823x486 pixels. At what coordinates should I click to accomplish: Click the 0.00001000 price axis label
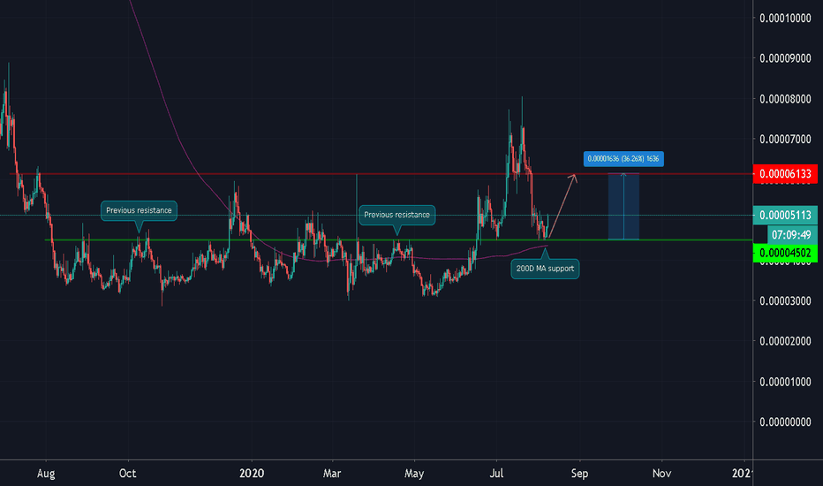pos(785,382)
